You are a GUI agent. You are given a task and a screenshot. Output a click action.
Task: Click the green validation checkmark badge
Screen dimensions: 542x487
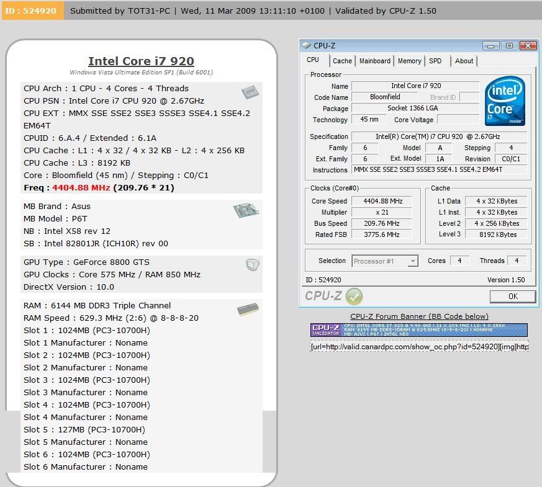point(354,297)
